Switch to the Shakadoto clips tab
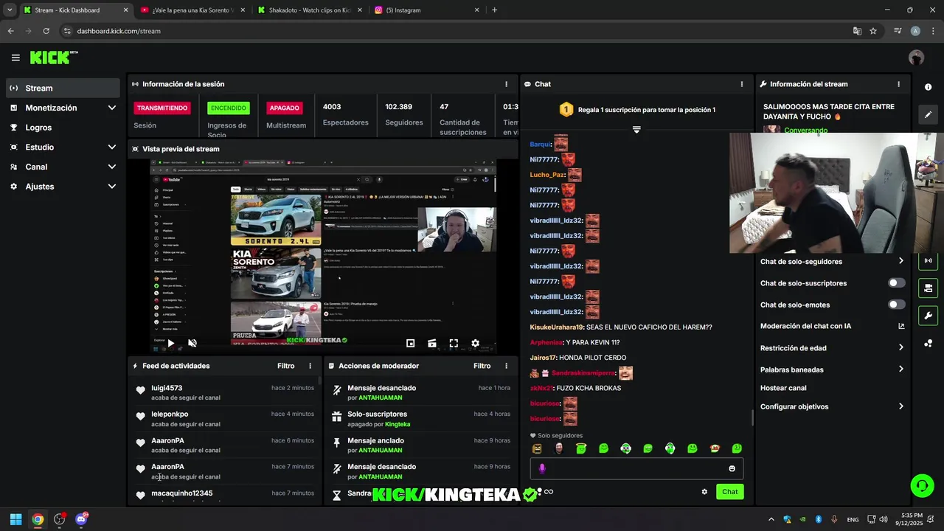The height and width of the screenshot is (531, 944). point(310,10)
